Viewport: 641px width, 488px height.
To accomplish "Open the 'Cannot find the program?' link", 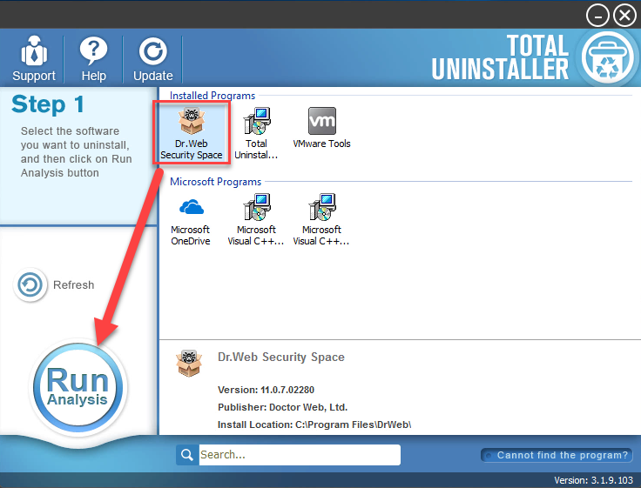I will (x=557, y=455).
